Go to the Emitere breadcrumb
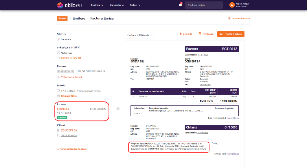Screen dimensions: 307x167 coord(79,18)
